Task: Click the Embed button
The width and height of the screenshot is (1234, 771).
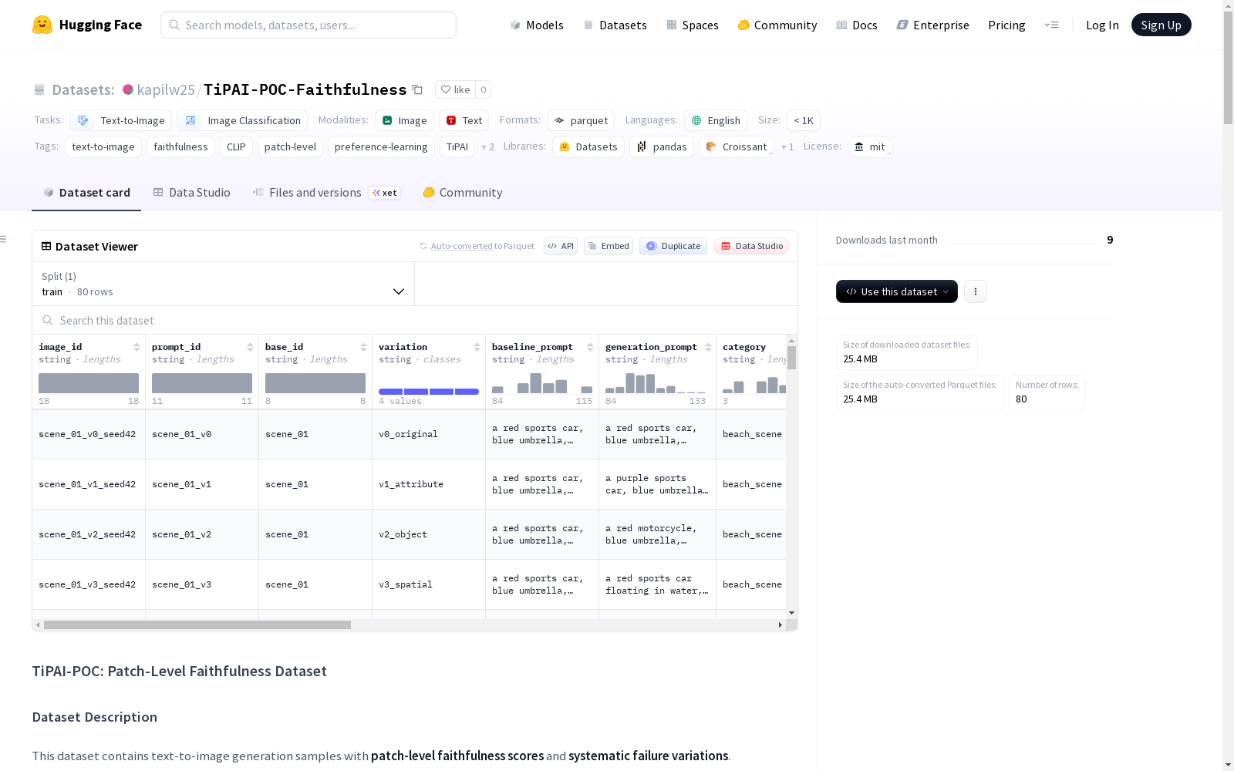Action: click(x=609, y=246)
